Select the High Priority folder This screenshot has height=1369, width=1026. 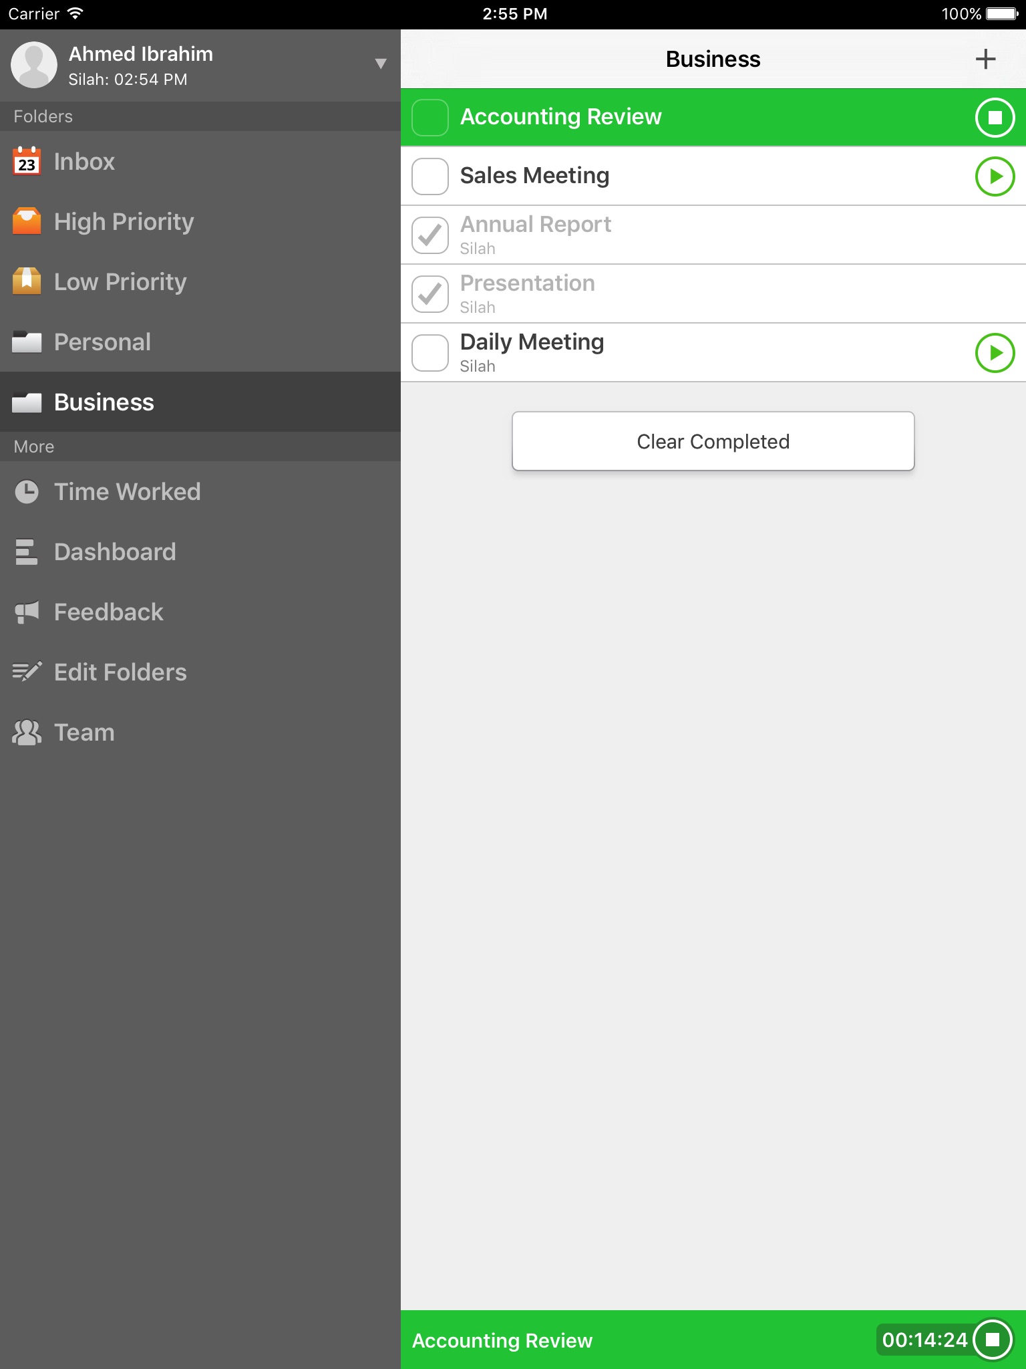[124, 222]
